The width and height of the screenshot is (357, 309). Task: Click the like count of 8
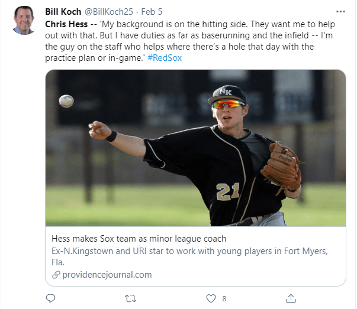(x=224, y=298)
